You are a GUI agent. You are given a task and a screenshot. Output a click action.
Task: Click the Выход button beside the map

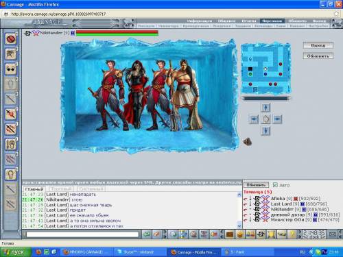[x=318, y=45]
